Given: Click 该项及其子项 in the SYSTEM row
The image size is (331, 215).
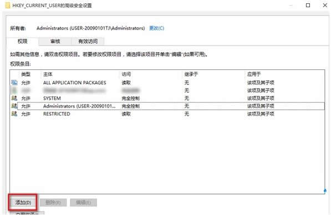Looking at the screenshot, I should pyautogui.click(x=261, y=98).
